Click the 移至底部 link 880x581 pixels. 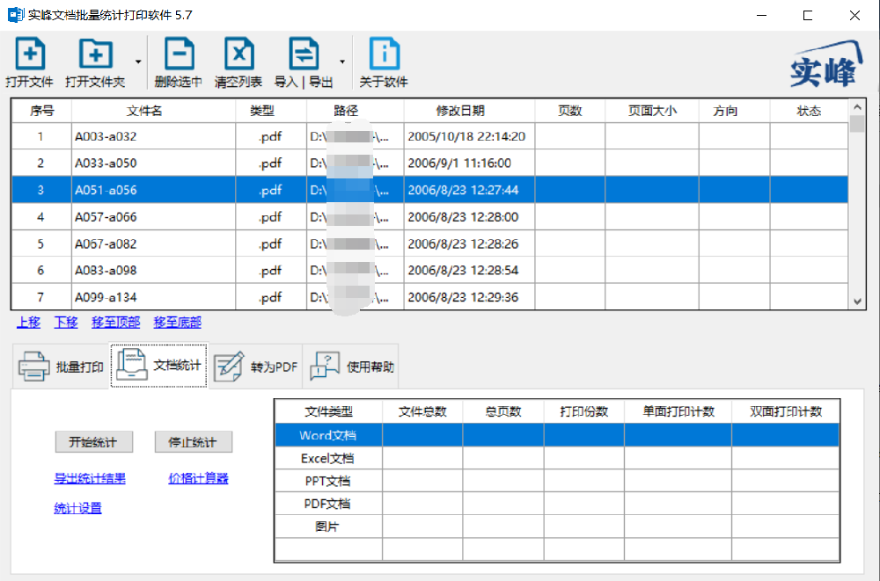pyautogui.click(x=178, y=322)
